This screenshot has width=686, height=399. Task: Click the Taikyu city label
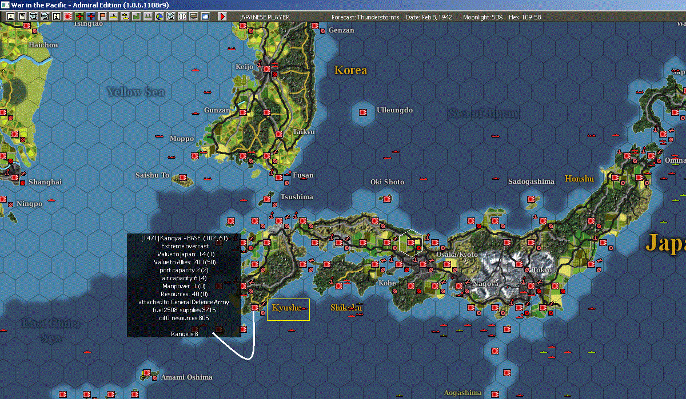(x=304, y=131)
